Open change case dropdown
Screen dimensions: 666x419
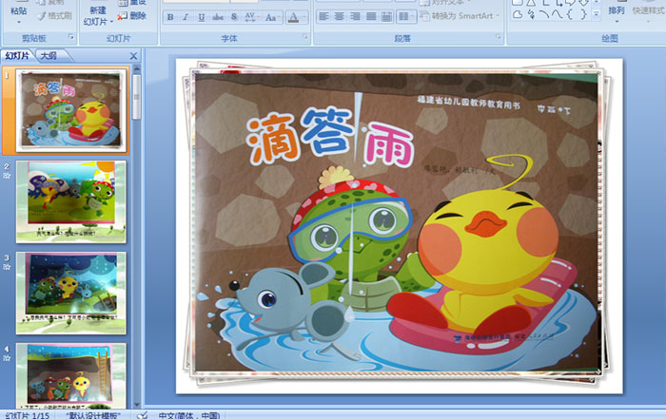pyautogui.click(x=271, y=17)
